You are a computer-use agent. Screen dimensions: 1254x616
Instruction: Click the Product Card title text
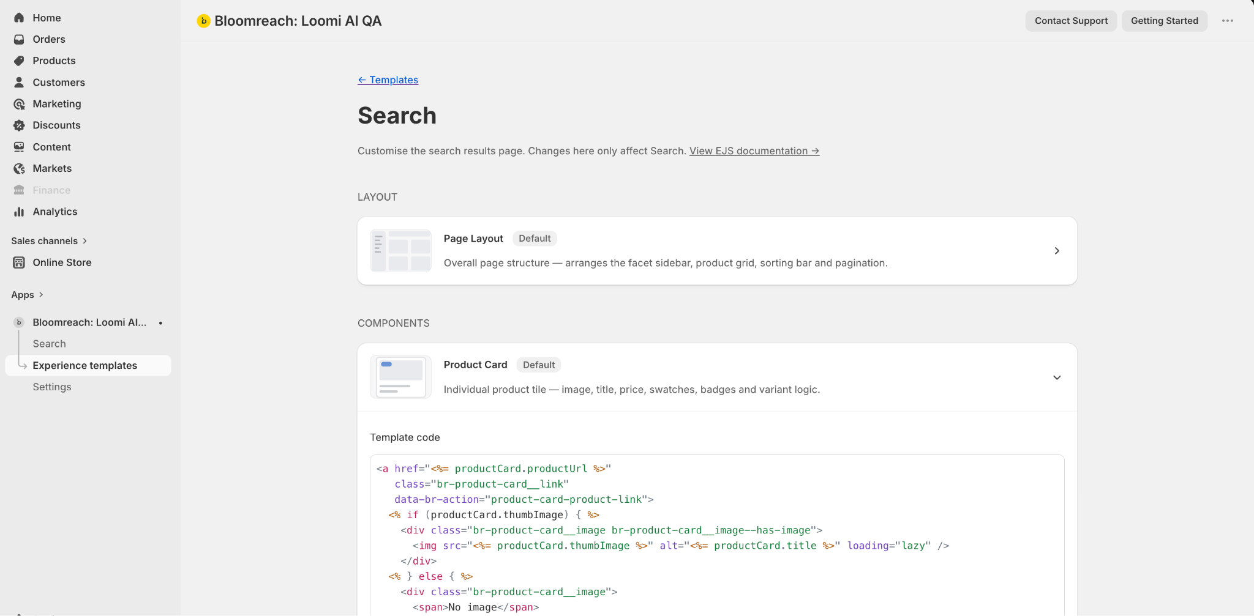tap(475, 365)
